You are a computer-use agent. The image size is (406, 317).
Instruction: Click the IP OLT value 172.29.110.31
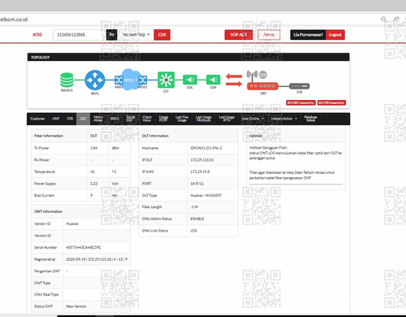[202, 160]
